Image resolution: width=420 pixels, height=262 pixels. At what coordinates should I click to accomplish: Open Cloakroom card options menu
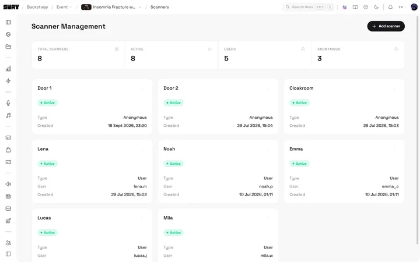(x=394, y=89)
